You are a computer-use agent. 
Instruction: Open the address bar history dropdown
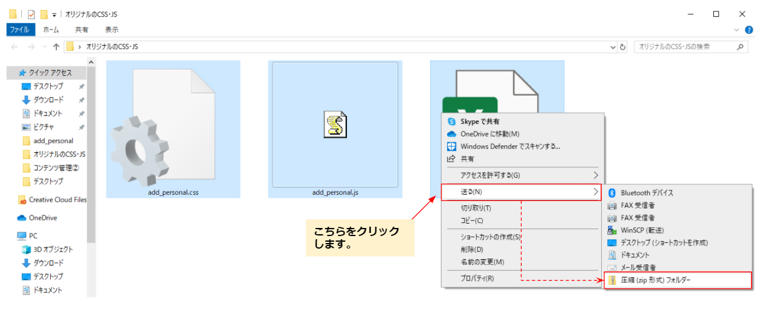point(613,47)
